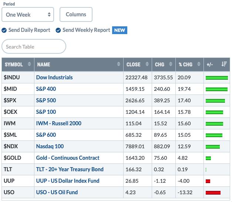Sort table by the % CHG column arrows

tap(199, 64)
